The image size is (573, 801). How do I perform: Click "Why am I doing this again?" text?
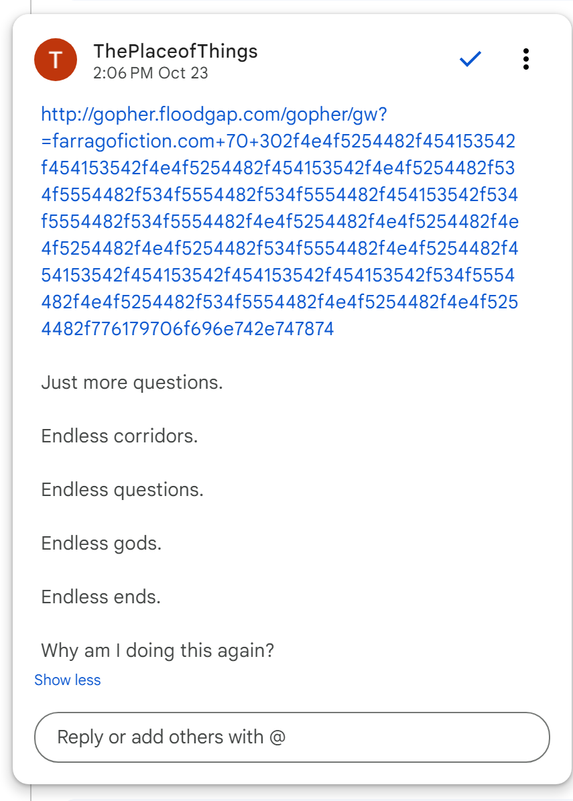(157, 650)
